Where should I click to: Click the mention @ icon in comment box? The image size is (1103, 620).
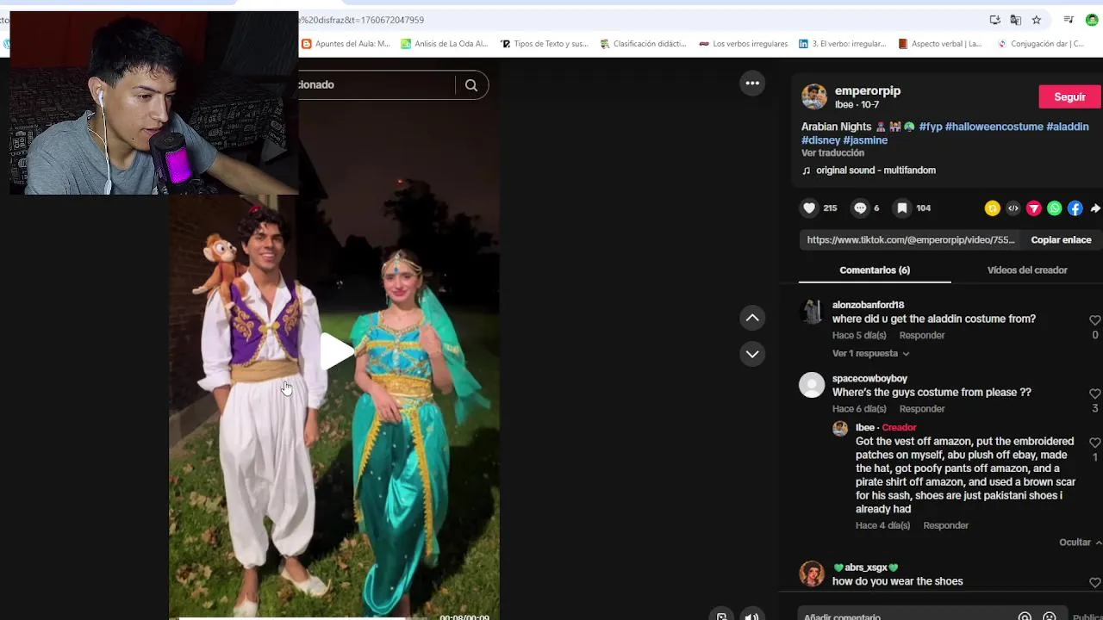1025,617
